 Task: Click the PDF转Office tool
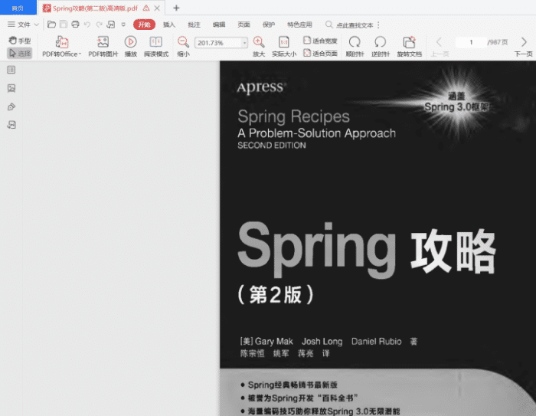tap(62, 46)
